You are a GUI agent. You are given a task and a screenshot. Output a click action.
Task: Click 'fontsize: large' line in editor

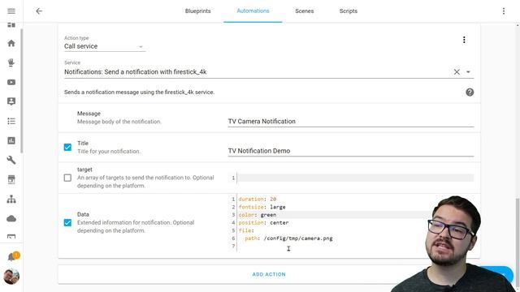(262, 207)
